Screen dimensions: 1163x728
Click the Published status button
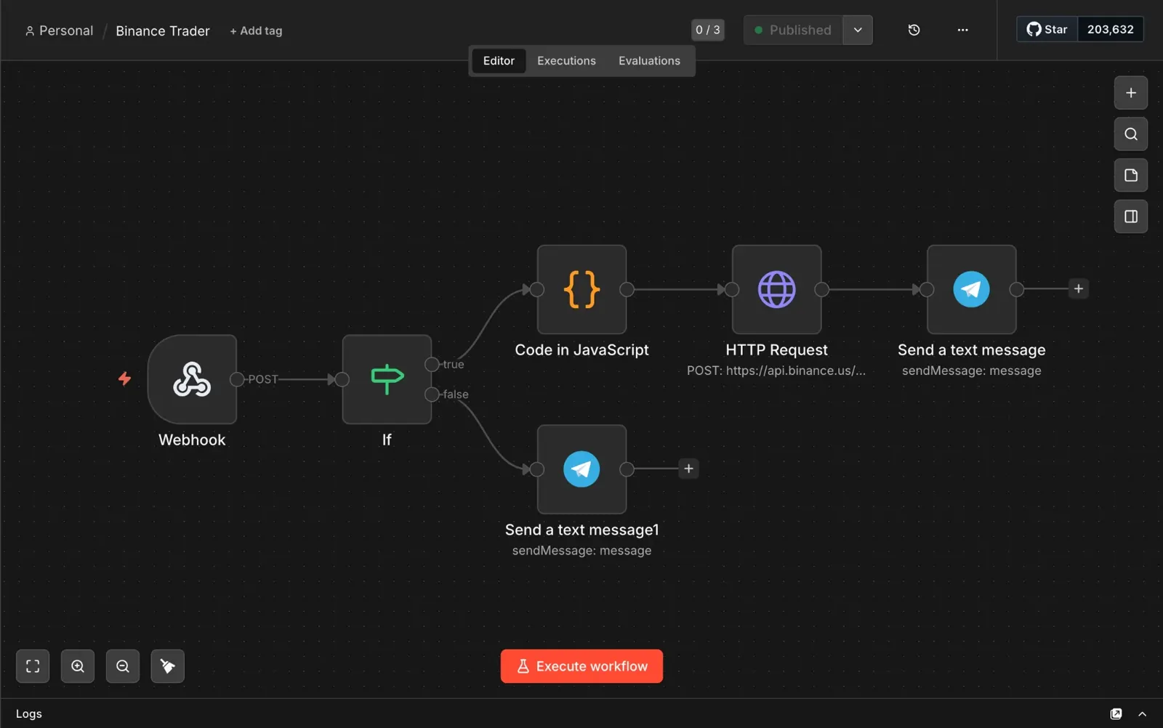click(793, 30)
